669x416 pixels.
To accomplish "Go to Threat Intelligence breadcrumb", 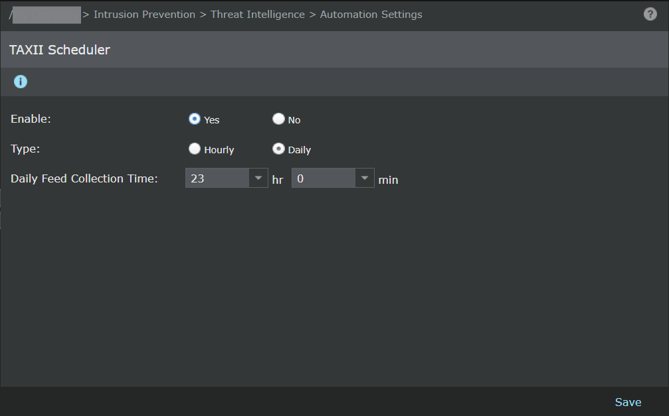I will point(258,15).
